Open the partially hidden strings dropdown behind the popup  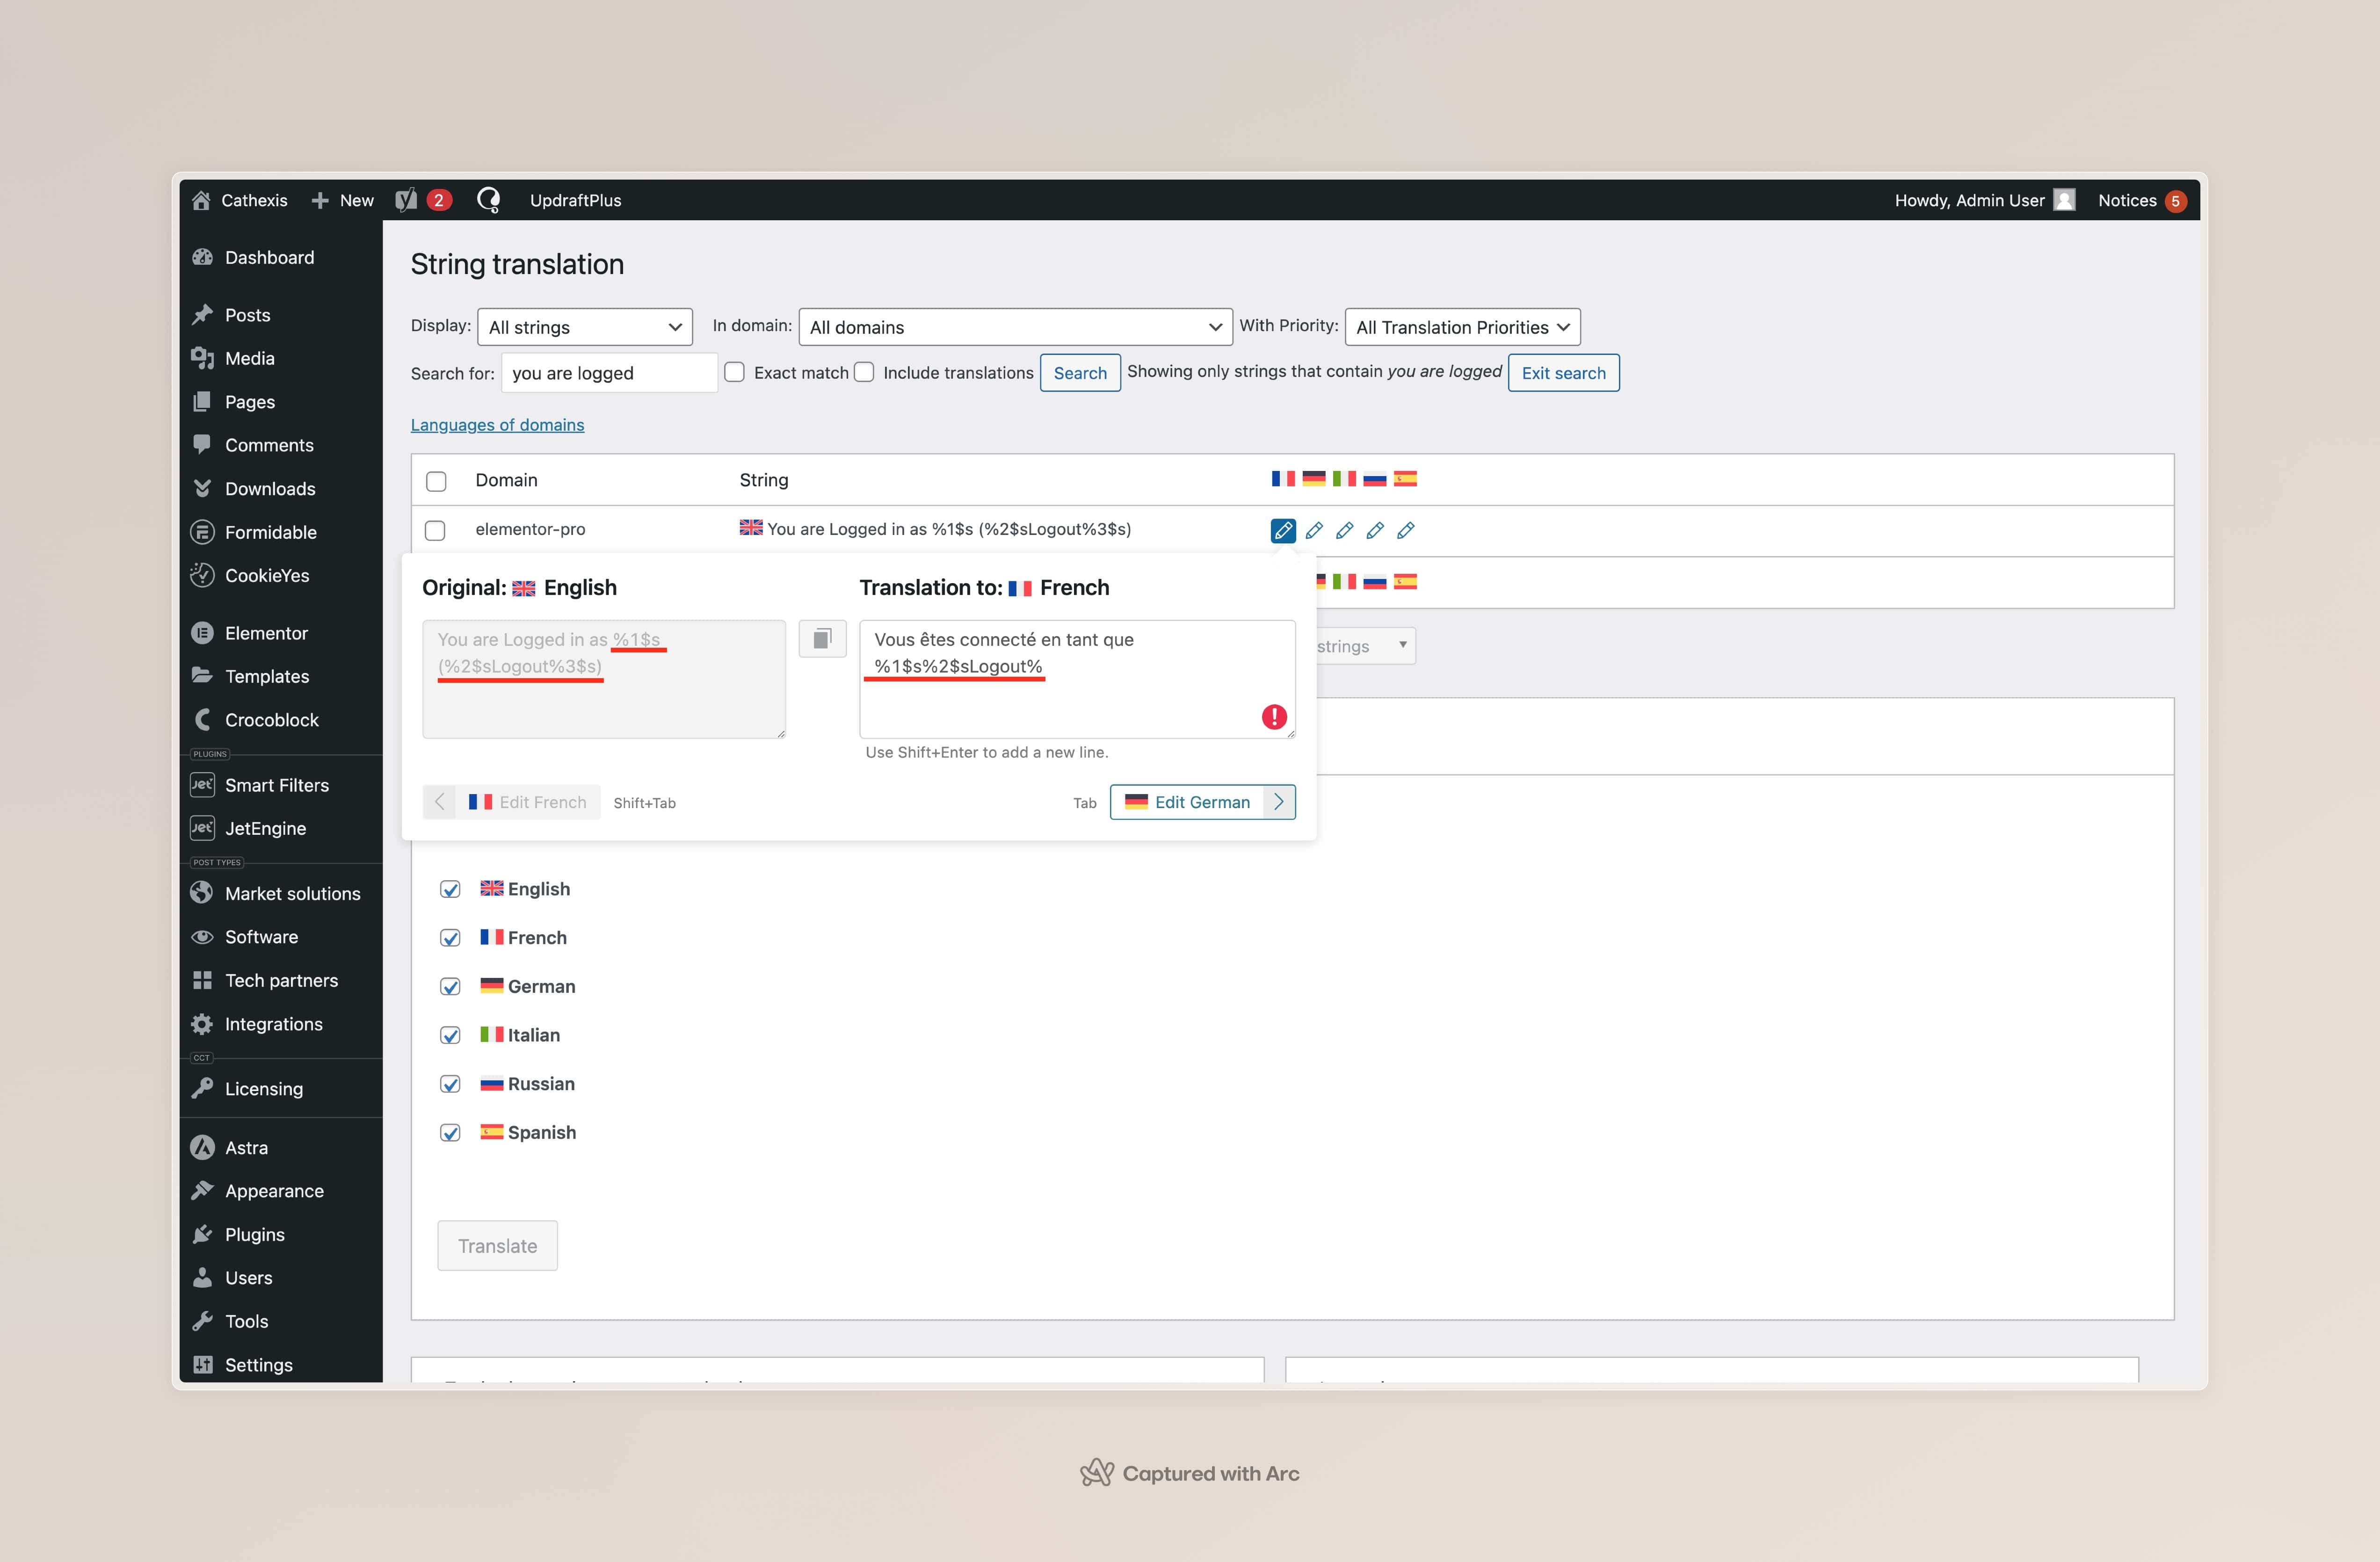pos(1365,646)
